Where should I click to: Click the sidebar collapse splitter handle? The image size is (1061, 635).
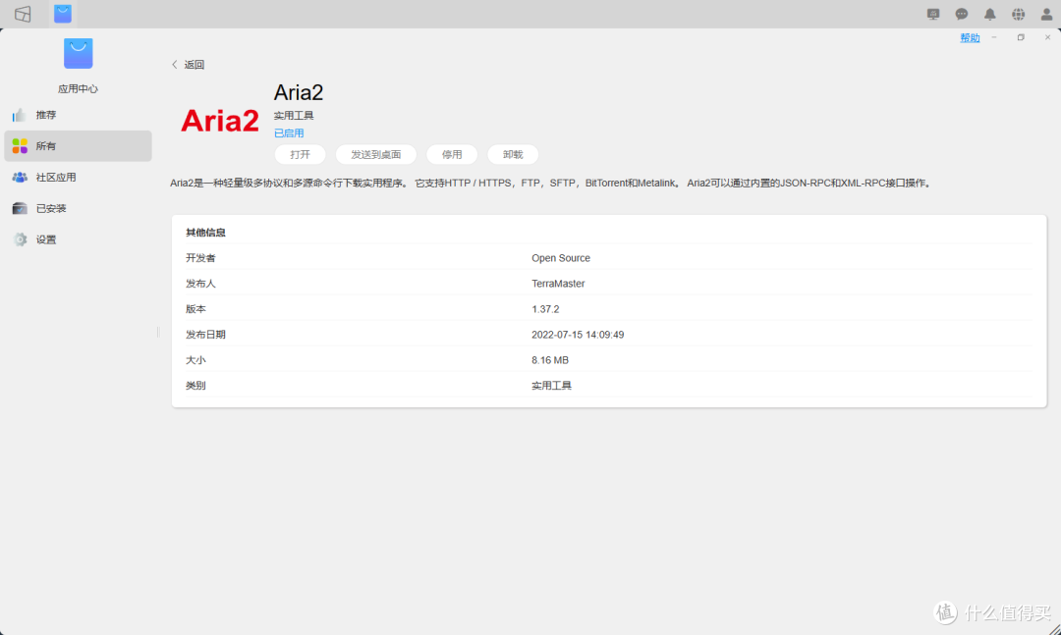click(157, 332)
